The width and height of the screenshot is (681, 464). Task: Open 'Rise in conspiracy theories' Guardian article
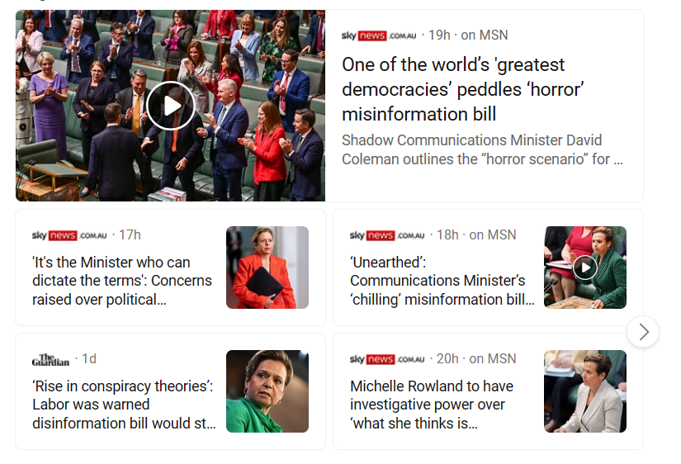tap(124, 405)
